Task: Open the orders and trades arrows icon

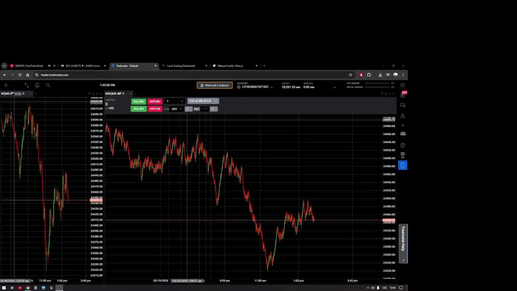Action: tap(27, 85)
